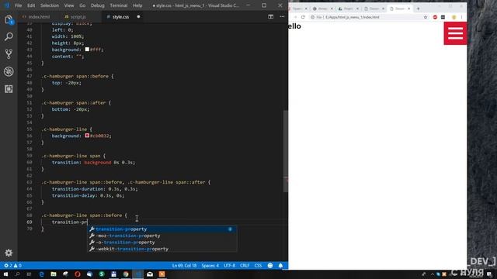This screenshot has height=279, width=497.
Task: Open File Explorer from the taskbar
Action: (54, 274)
